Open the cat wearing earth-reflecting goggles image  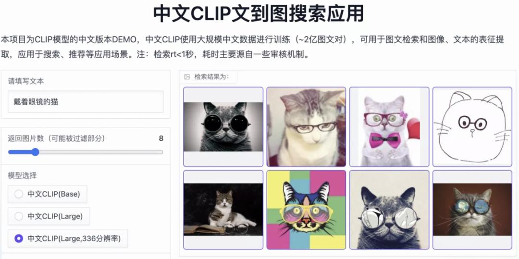point(472,210)
